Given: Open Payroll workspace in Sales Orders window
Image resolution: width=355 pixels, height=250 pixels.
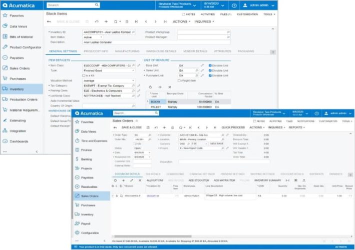Looking at the screenshot, I should 85,223.
